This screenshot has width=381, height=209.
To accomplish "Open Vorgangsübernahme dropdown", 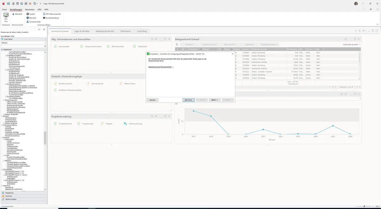I will pyautogui.click(x=269, y=45).
